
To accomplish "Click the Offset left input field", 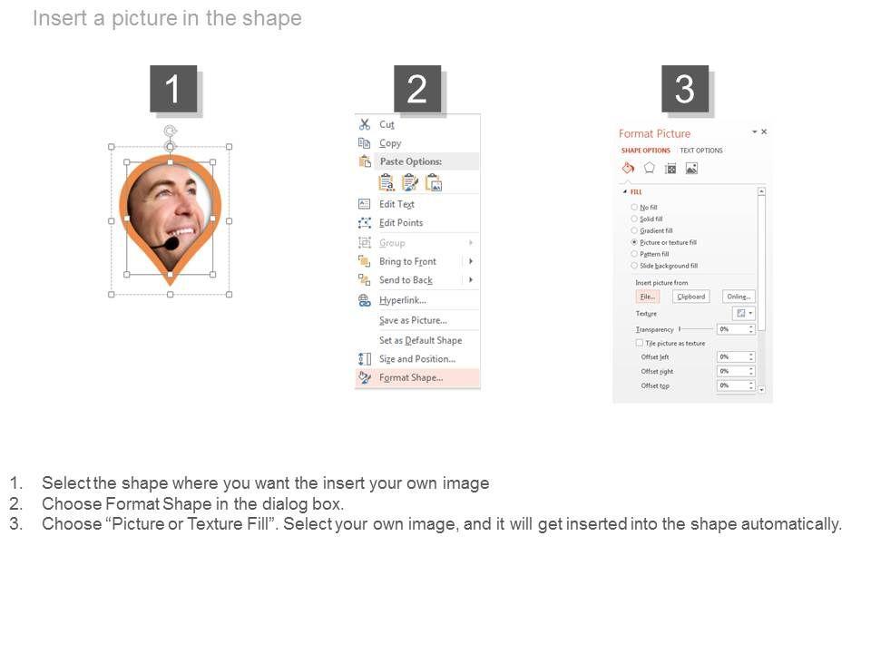I will pyautogui.click(x=733, y=357).
